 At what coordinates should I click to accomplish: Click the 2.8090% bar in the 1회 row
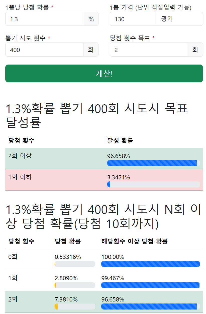(75, 285)
